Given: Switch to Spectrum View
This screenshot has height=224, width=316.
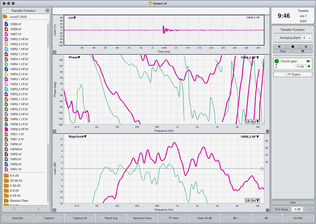Looking at the screenshot, I should point(142,218).
